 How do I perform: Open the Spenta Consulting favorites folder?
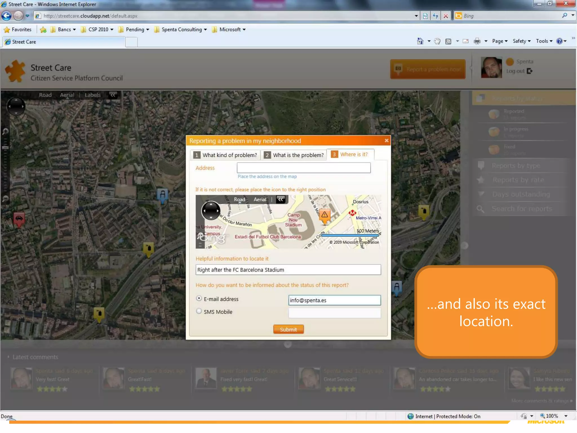click(x=181, y=30)
